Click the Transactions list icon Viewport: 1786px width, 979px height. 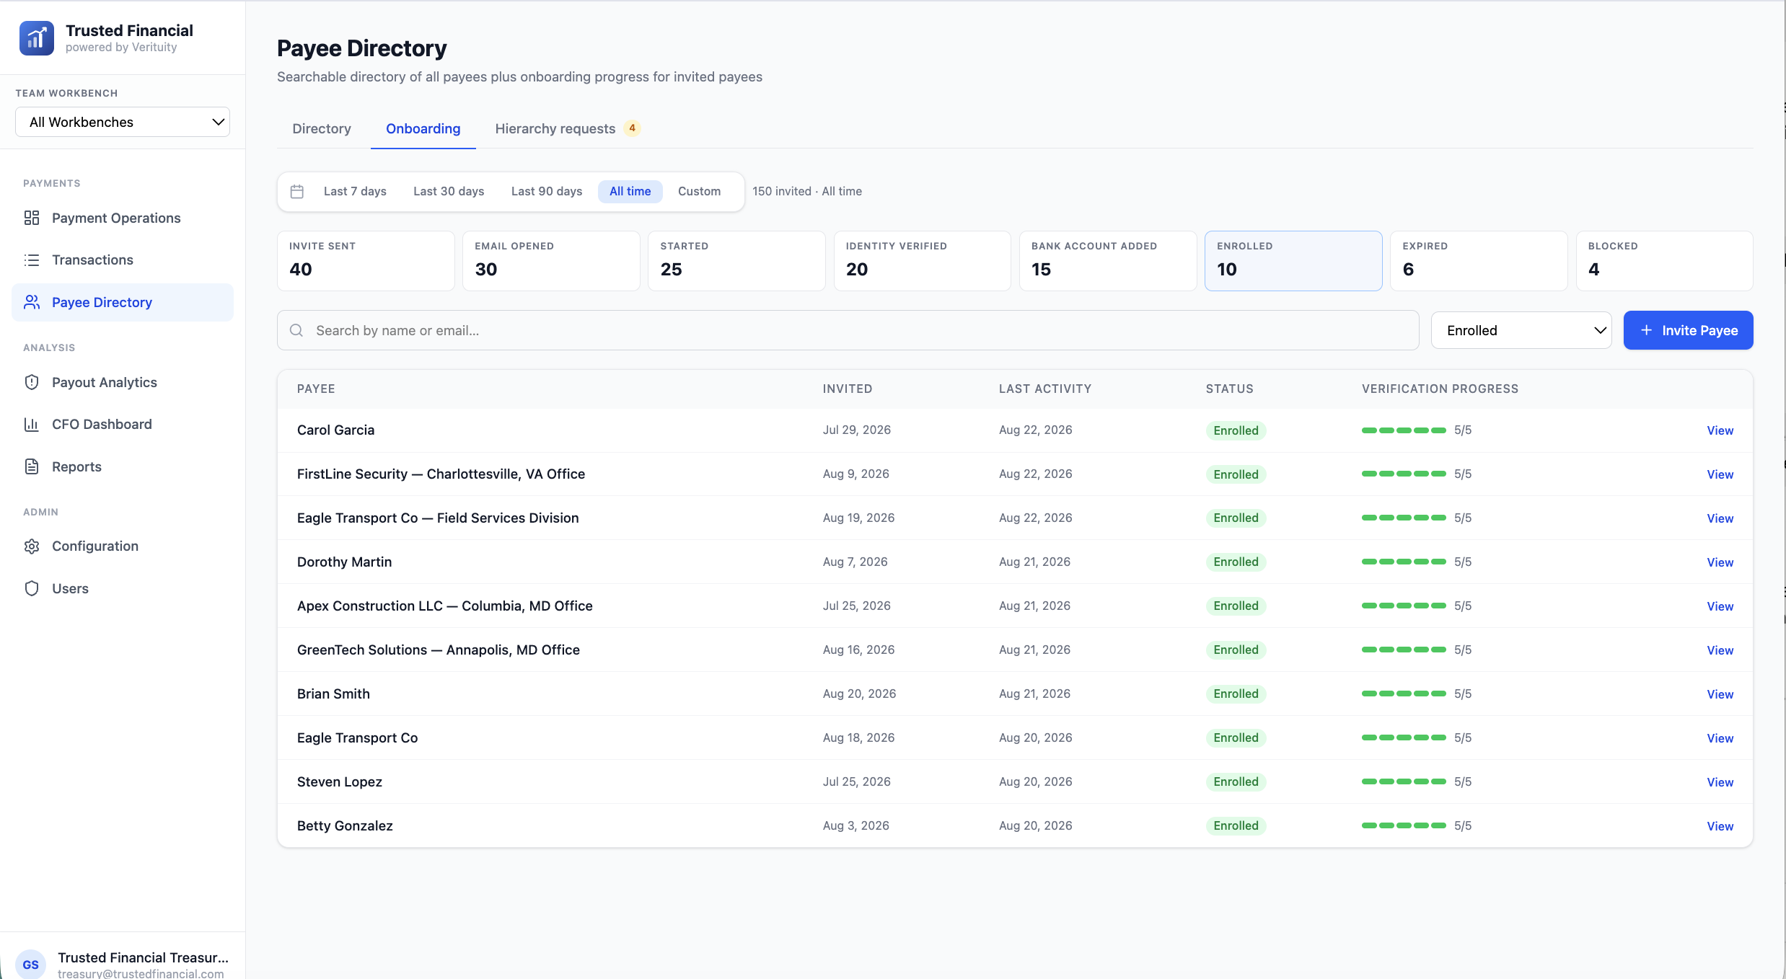32,260
